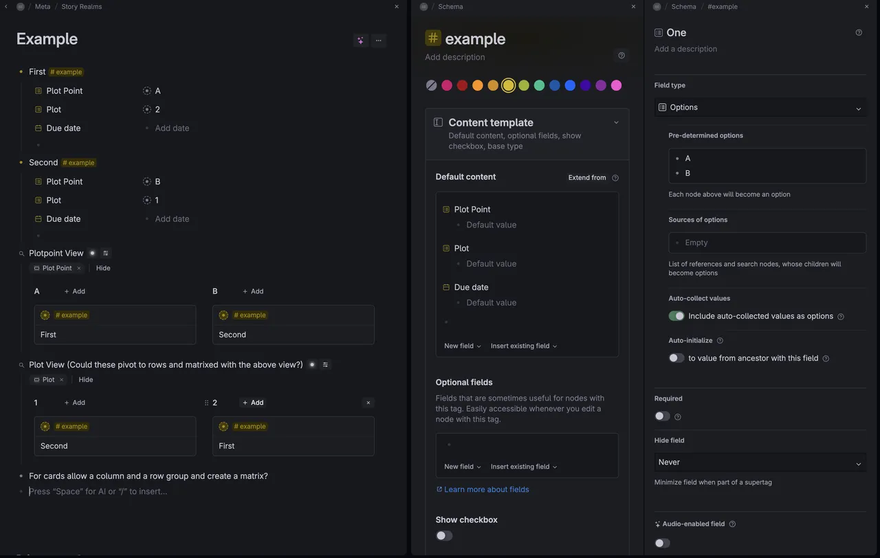Image resolution: width=880 pixels, height=558 pixels.
Task: Open the three-dot menu beside Example title
Action: (x=379, y=41)
